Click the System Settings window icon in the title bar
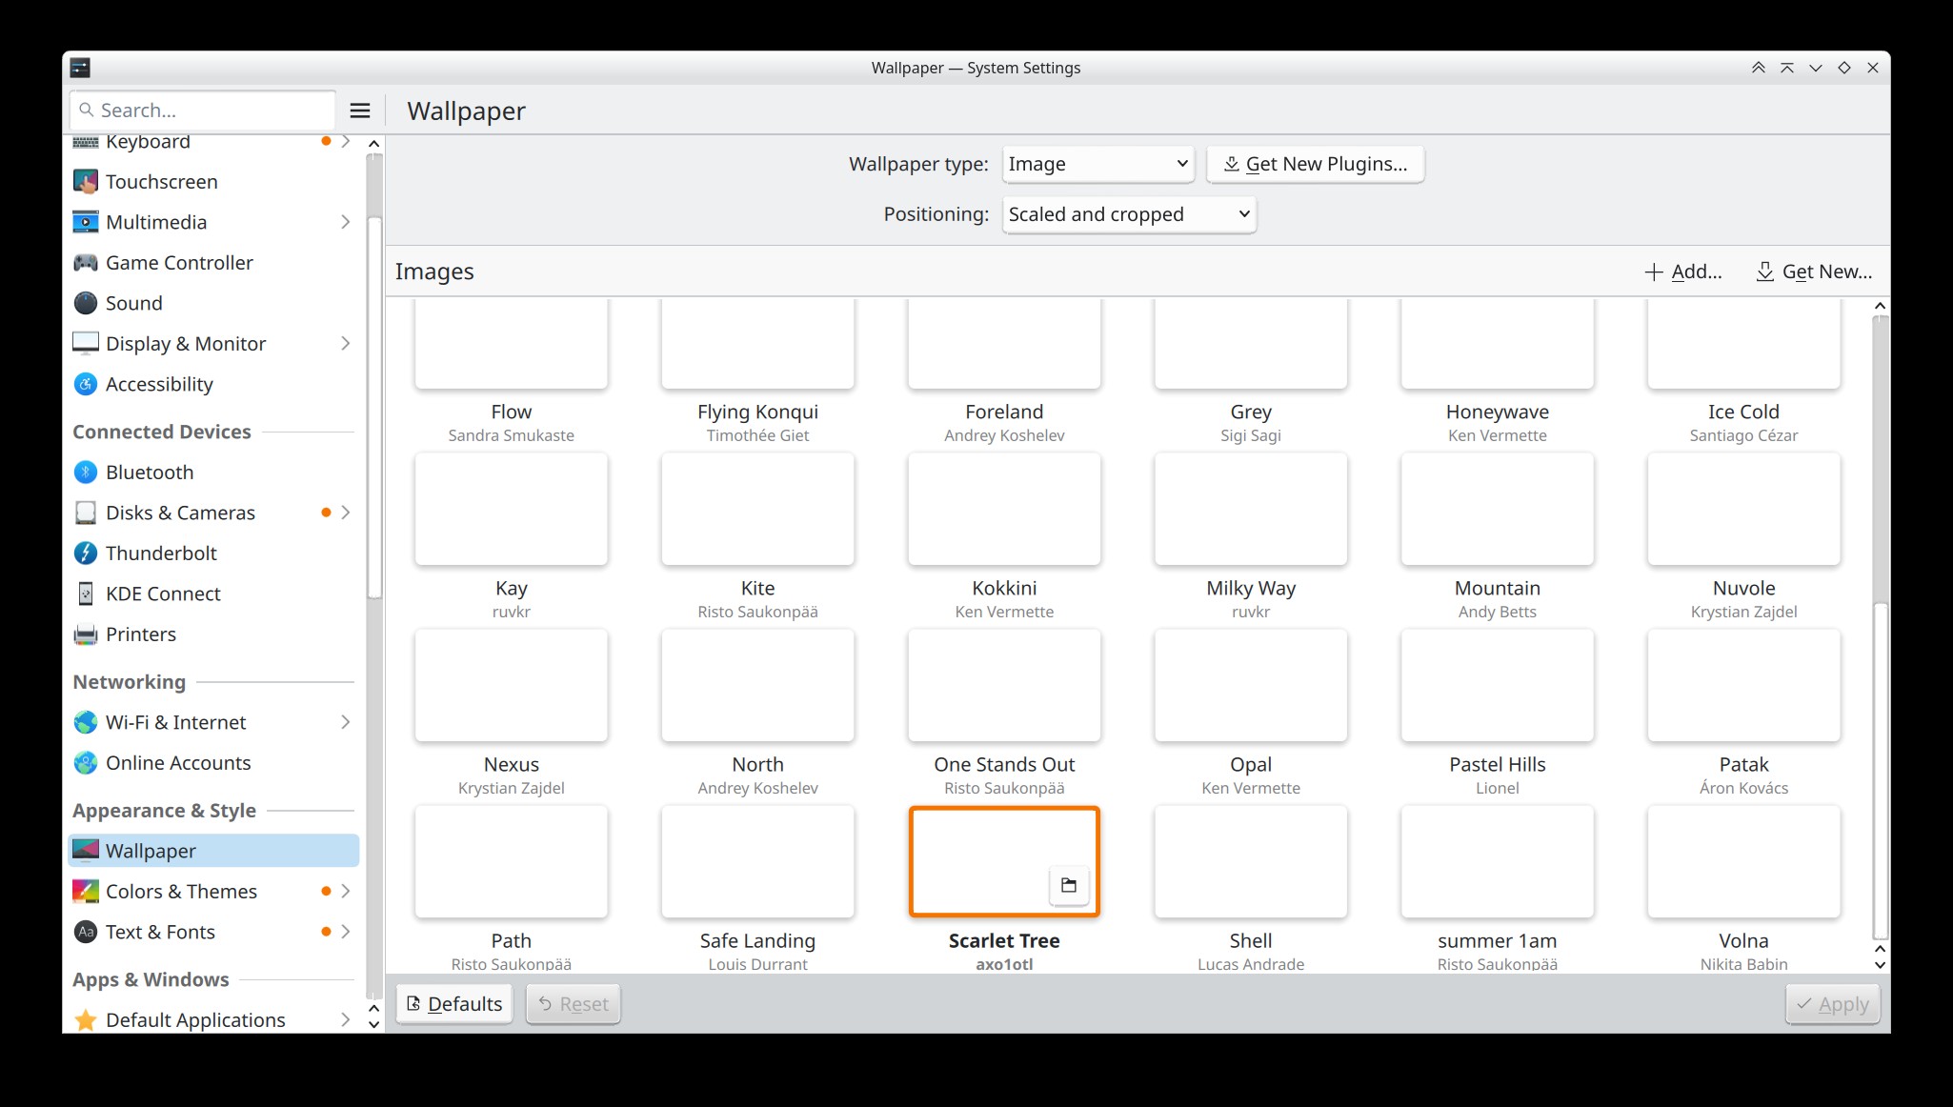This screenshot has width=1953, height=1107. 81,68
